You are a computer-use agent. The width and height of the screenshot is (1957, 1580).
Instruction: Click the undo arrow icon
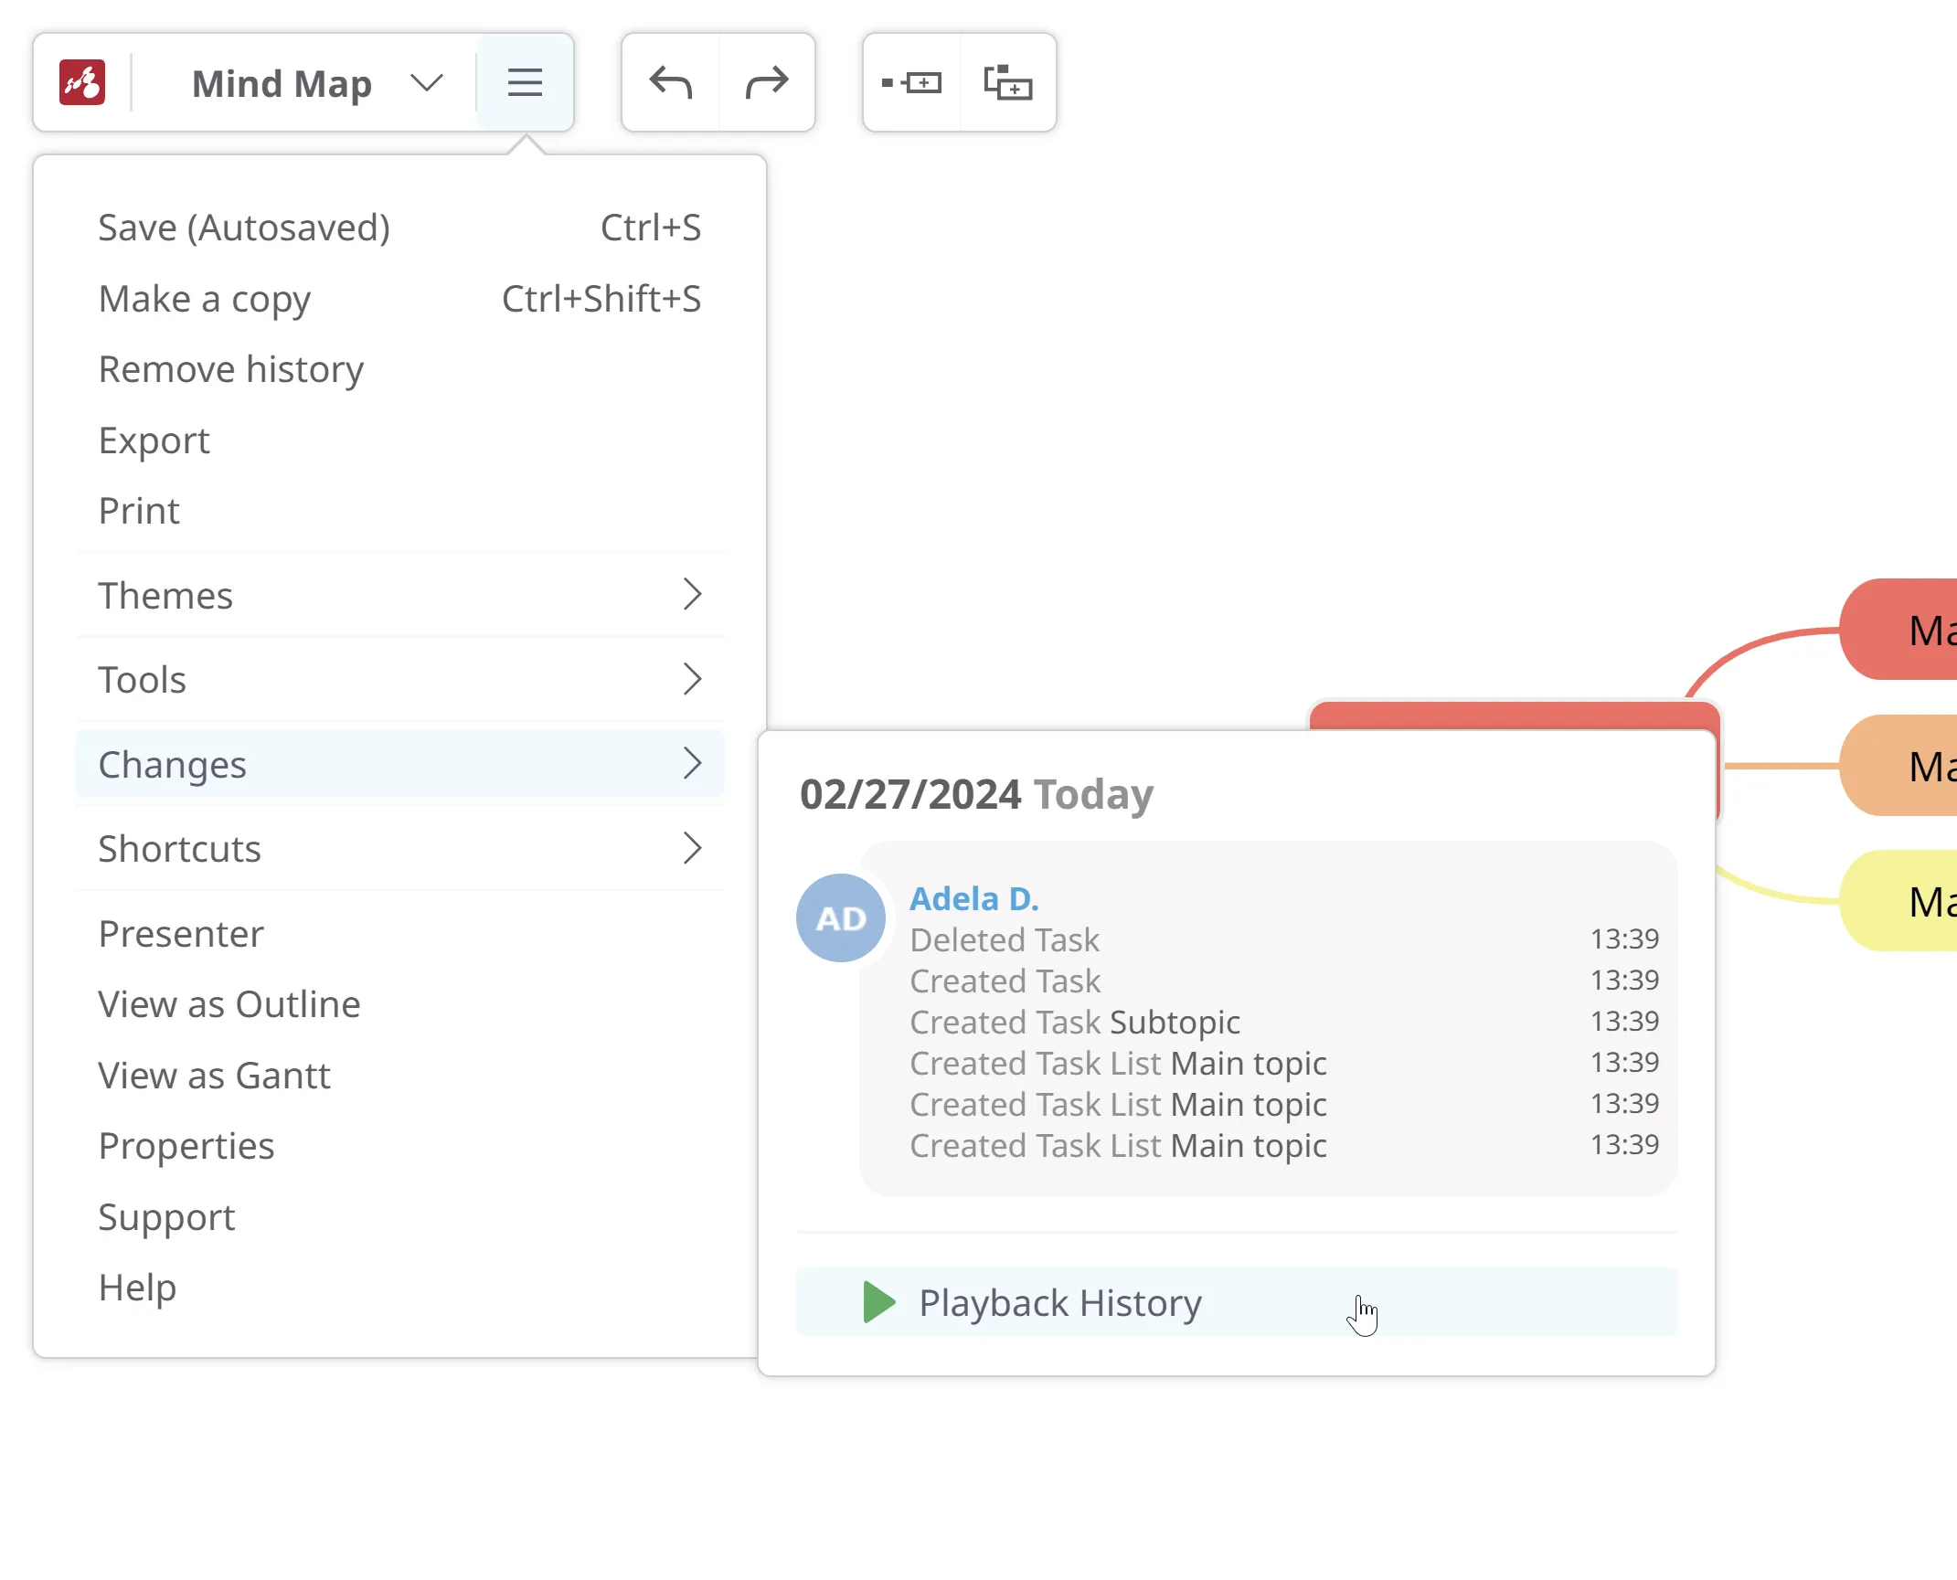tap(670, 83)
